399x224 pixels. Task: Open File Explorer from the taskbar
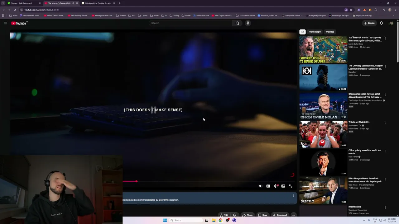[x=214, y=220]
